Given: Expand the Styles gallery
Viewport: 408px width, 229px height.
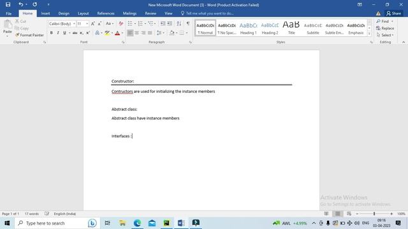Looking at the screenshot, I should click(x=369, y=34).
